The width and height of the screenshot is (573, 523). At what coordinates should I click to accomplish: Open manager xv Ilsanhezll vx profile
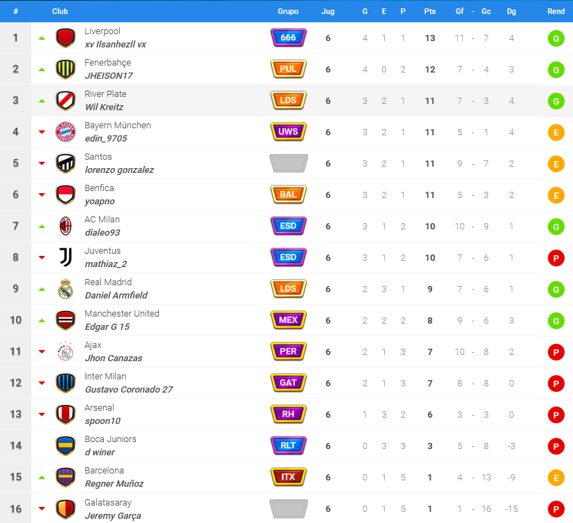click(x=116, y=45)
